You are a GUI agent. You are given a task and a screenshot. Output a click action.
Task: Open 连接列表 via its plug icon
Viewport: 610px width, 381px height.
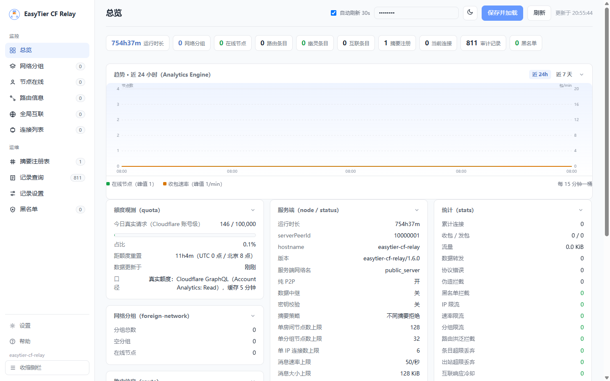[13, 130]
